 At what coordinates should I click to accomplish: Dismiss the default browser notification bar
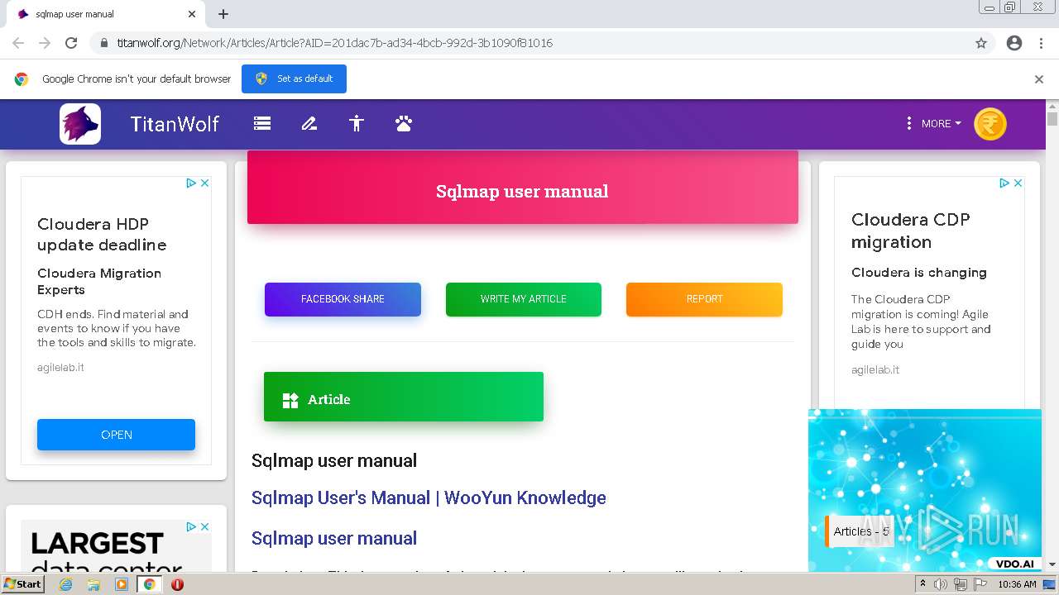[x=1039, y=79]
